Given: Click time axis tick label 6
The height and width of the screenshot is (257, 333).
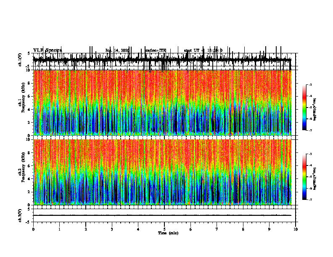Looking at the screenshot, I should pos(191,229).
